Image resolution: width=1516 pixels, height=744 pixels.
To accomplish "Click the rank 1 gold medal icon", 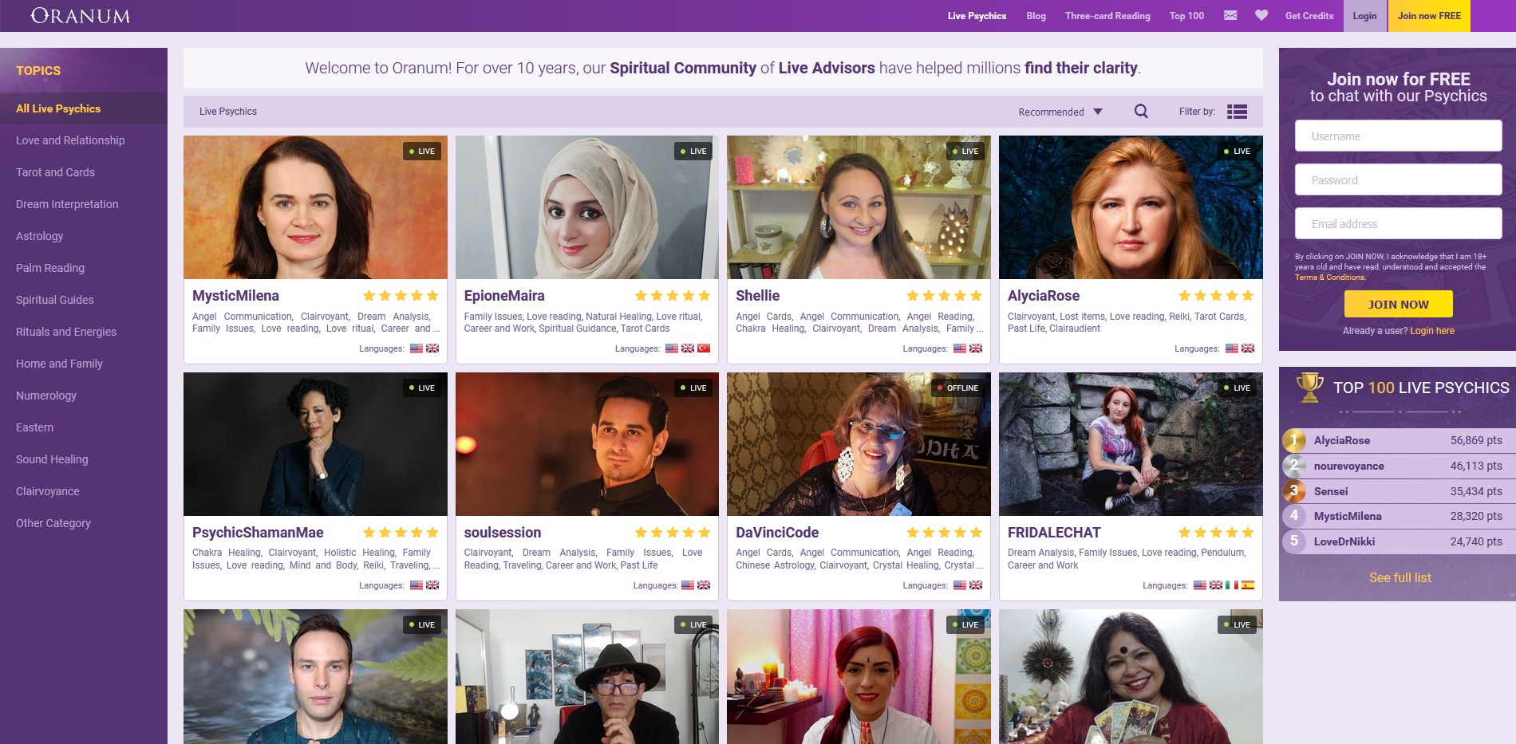I will point(1294,440).
